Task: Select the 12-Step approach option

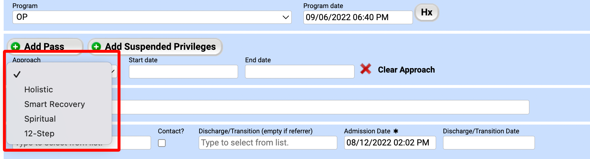Action: click(x=39, y=133)
